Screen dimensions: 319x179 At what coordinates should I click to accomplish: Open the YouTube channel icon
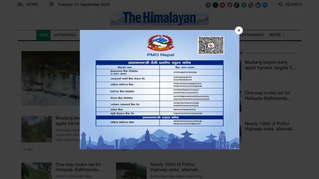click(x=222, y=5)
